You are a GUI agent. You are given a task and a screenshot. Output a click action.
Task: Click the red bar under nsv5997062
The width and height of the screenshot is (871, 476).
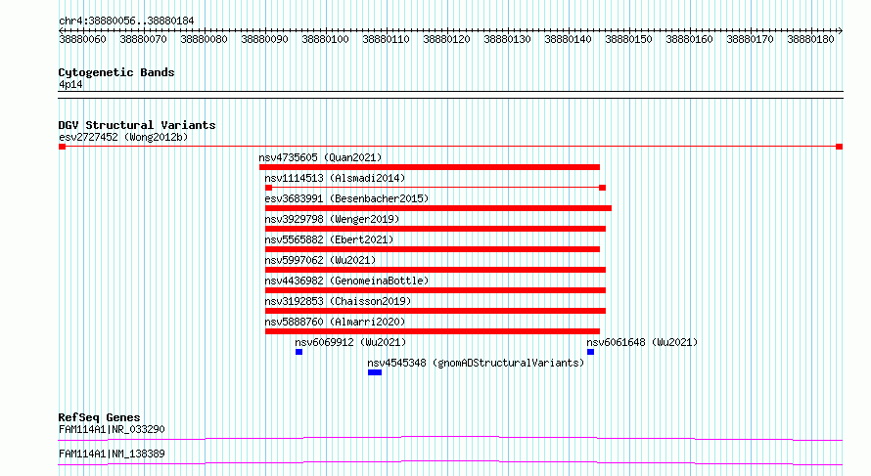tap(435, 270)
